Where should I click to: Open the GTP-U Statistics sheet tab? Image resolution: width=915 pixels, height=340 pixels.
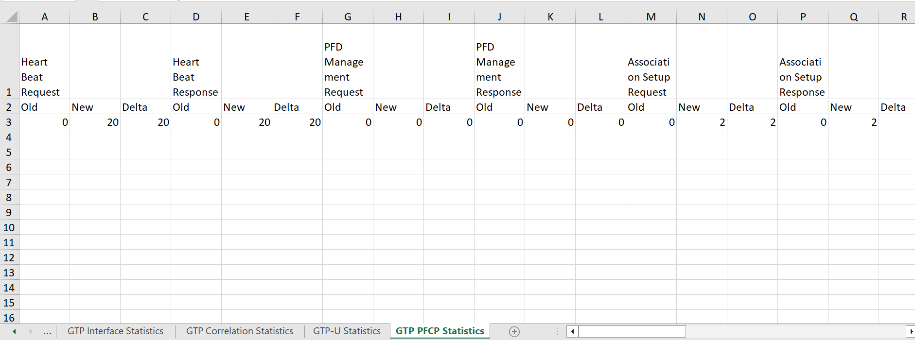point(347,331)
